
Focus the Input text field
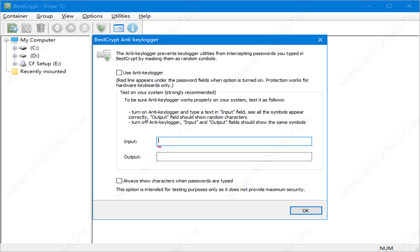pos(234,142)
